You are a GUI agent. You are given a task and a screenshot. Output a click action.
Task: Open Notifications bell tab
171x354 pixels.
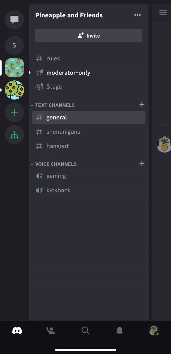(x=119, y=330)
